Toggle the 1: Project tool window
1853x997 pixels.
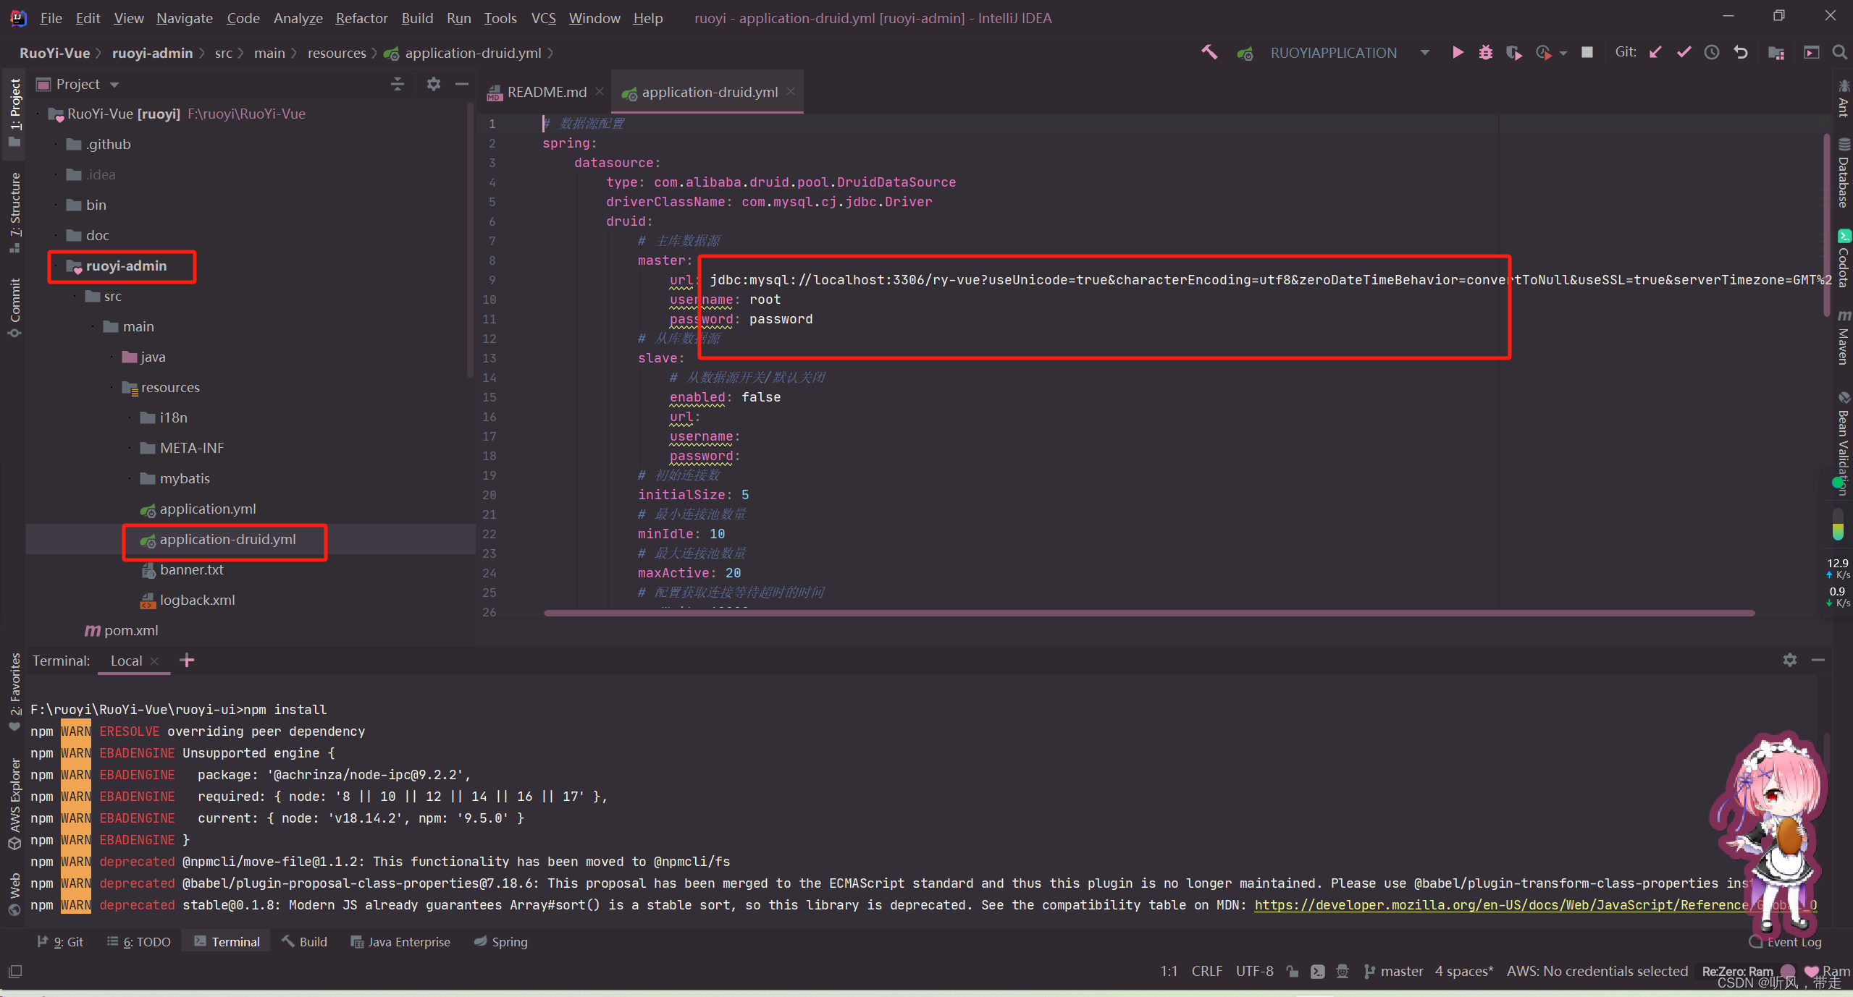[x=14, y=112]
